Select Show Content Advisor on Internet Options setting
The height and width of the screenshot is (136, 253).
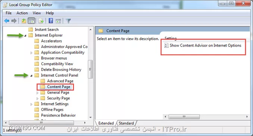pyautogui.click(x=205, y=45)
